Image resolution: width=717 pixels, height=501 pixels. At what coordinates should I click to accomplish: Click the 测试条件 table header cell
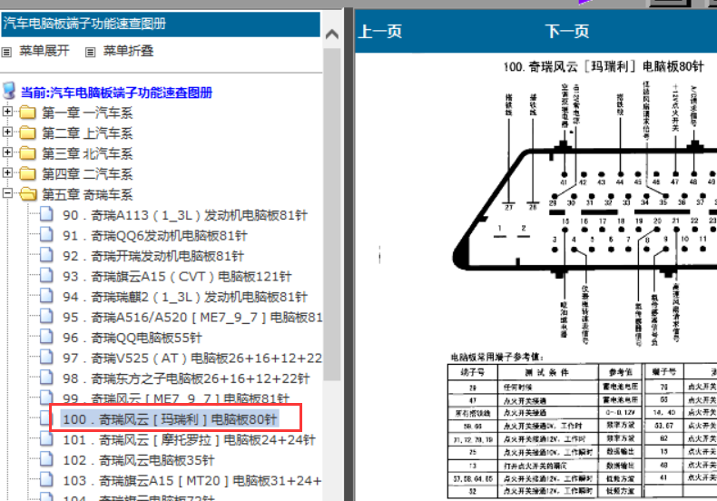[548, 372]
